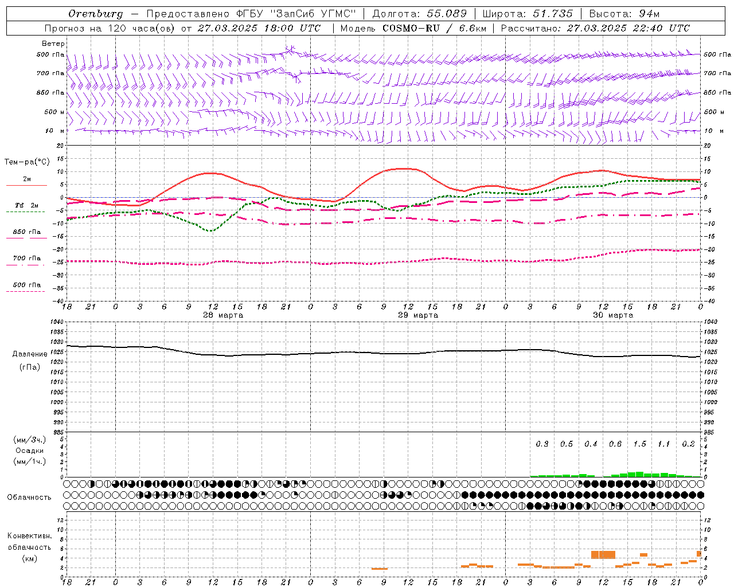Click the 29 марта date label

(x=418, y=315)
